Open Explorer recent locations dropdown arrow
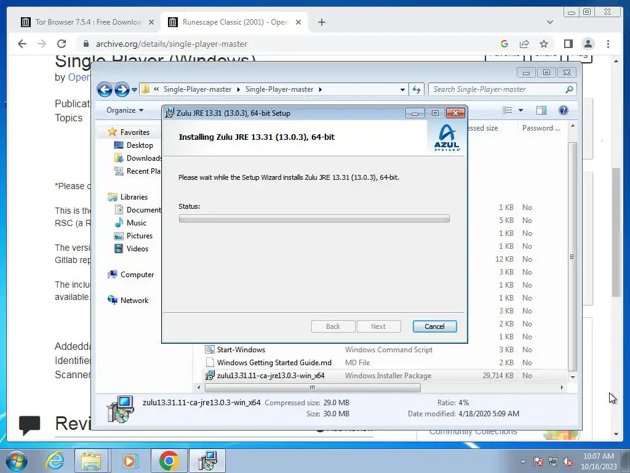This screenshot has width=630, height=473. pyautogui.click(x=134, y=90)
